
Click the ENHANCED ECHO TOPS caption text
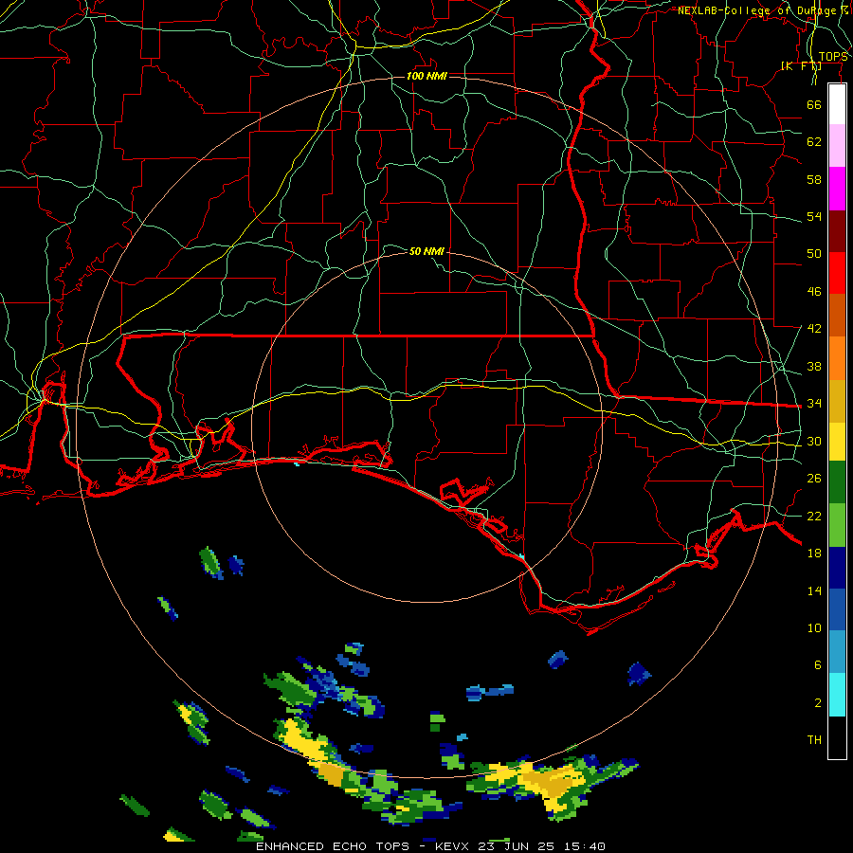pos(333,846)
